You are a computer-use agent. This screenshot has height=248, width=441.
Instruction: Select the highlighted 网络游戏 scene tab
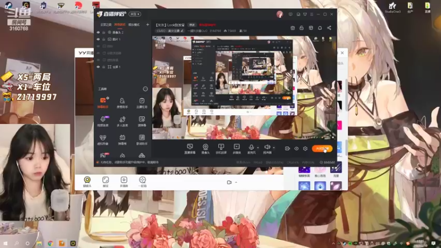pos(120,25)
